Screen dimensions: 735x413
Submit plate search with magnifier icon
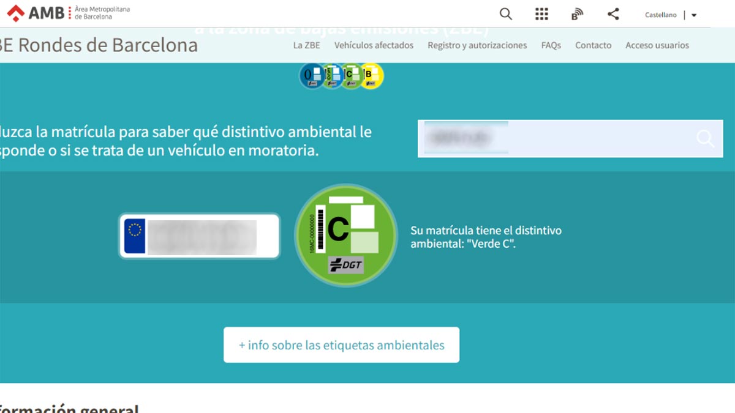coord(706,139)
